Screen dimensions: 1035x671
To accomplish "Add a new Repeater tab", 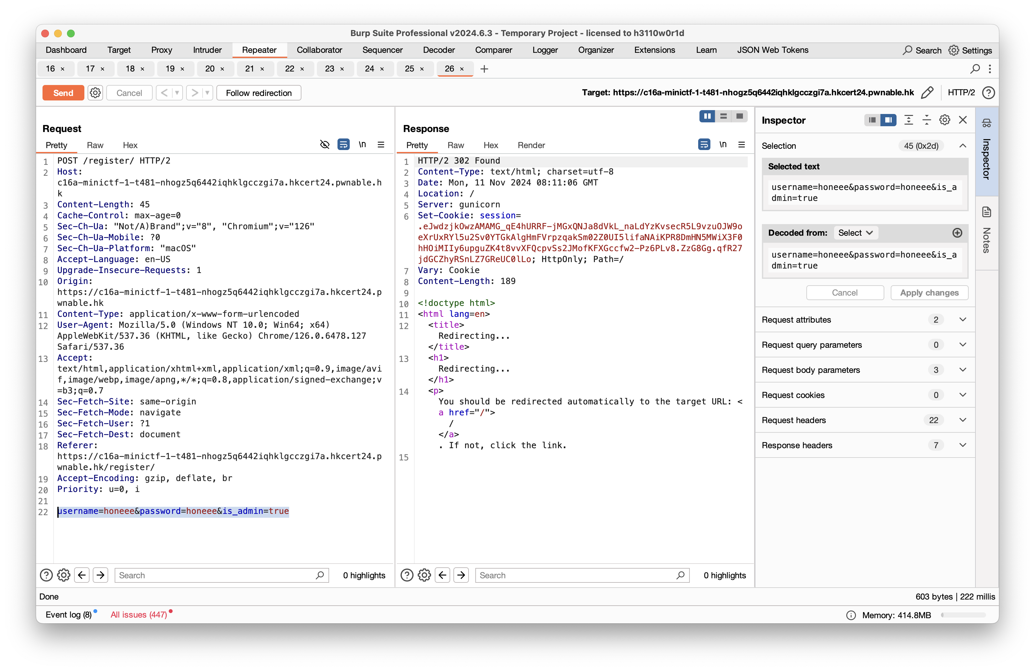I will coord(484,69).
